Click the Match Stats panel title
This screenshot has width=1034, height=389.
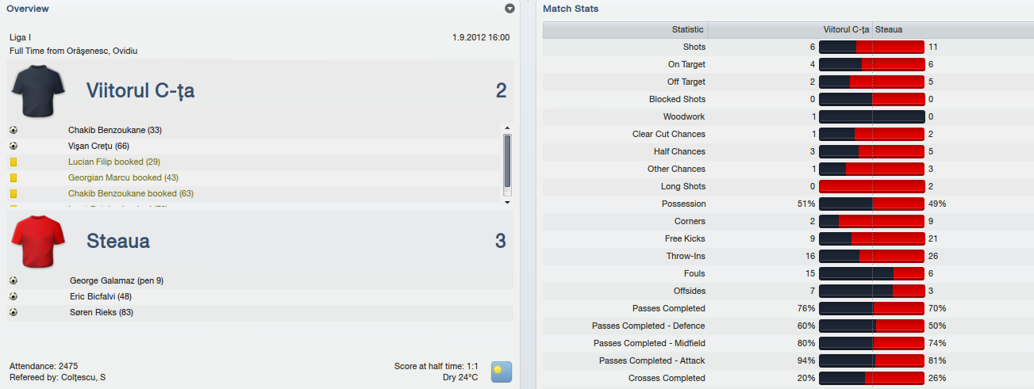pos(571,9)
